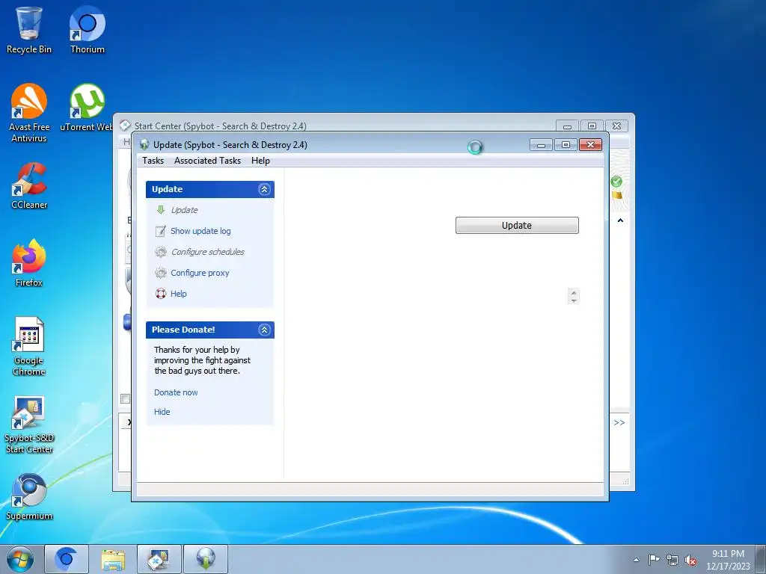
Task: Maximize the Update window
Action: [566, 145]
